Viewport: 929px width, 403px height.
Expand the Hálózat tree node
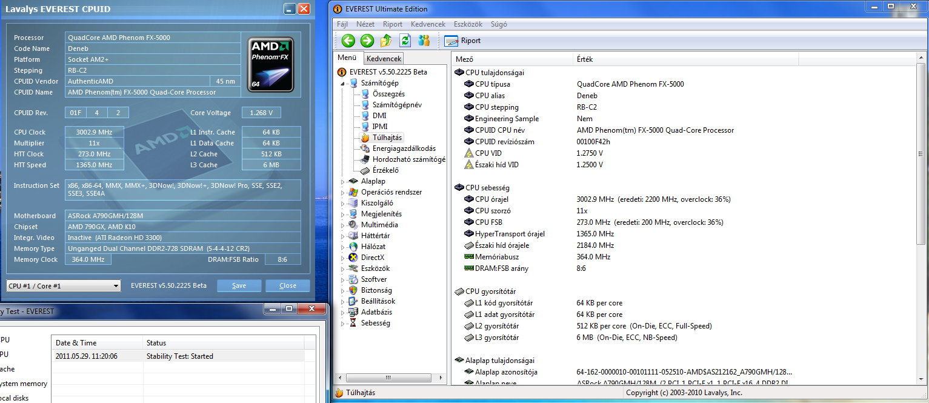[x=344, y=247]
